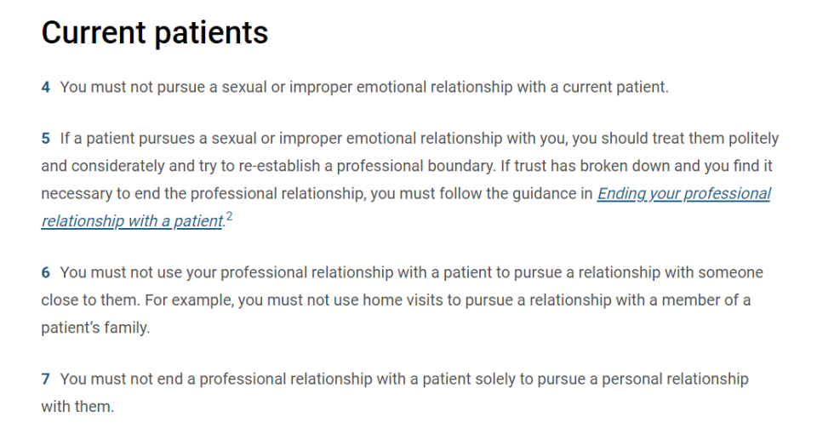817x434 pixels.
Task: Open the "Ending your professional" link
Action: coord(683,193)
